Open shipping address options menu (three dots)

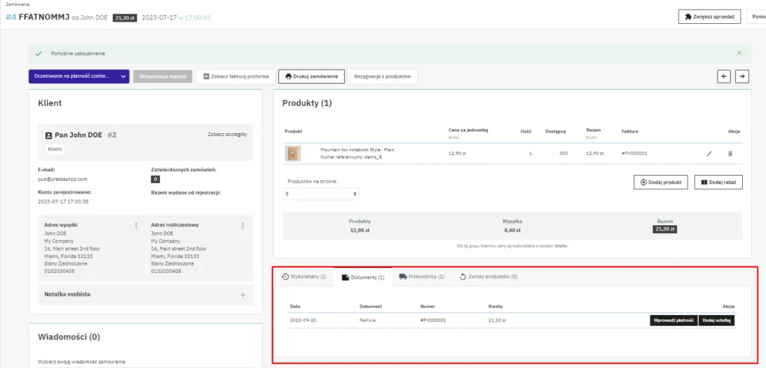point(135,225)
